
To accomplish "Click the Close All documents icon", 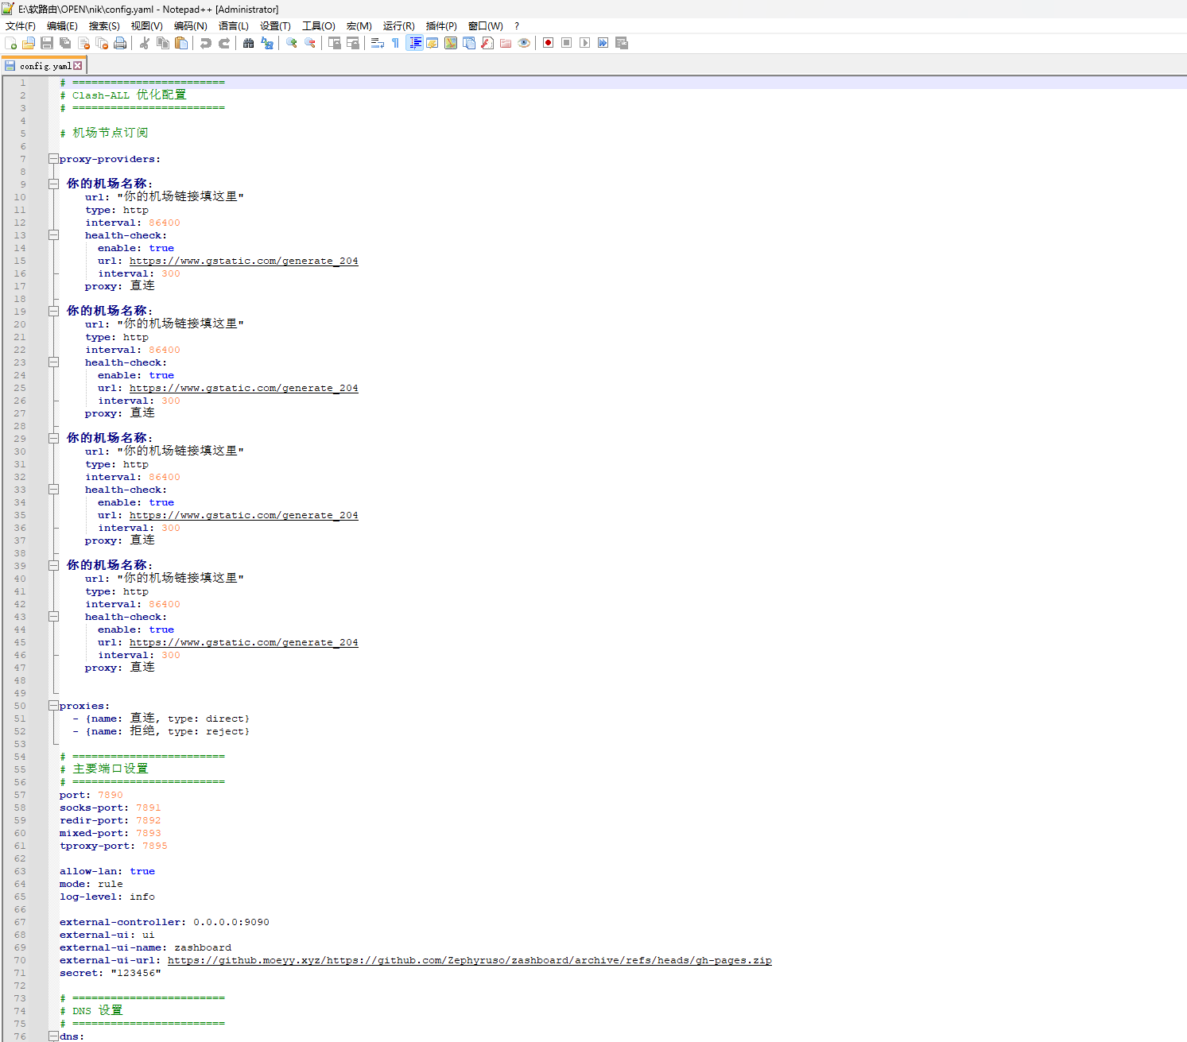I will (102, 43).
